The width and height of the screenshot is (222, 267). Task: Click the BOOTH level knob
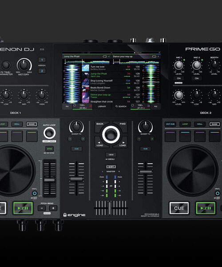tap(214, 65)
